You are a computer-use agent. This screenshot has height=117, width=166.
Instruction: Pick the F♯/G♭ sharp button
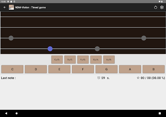point(83,59)
